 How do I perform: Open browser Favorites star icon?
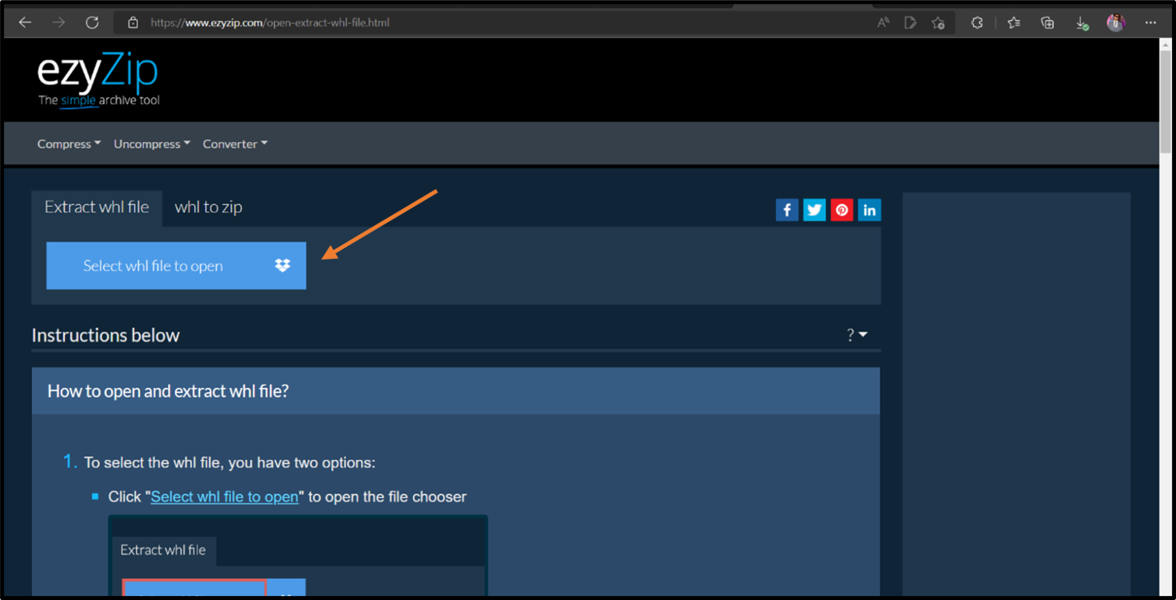(1013, 22)
